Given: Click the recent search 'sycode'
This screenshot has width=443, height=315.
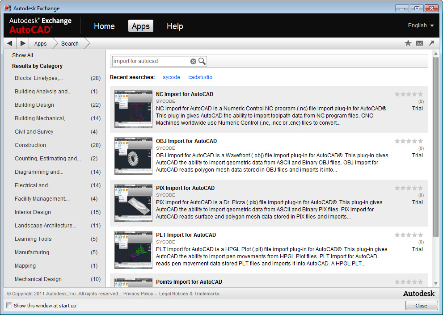Looking at the screenshot, I should pos(171,77).
